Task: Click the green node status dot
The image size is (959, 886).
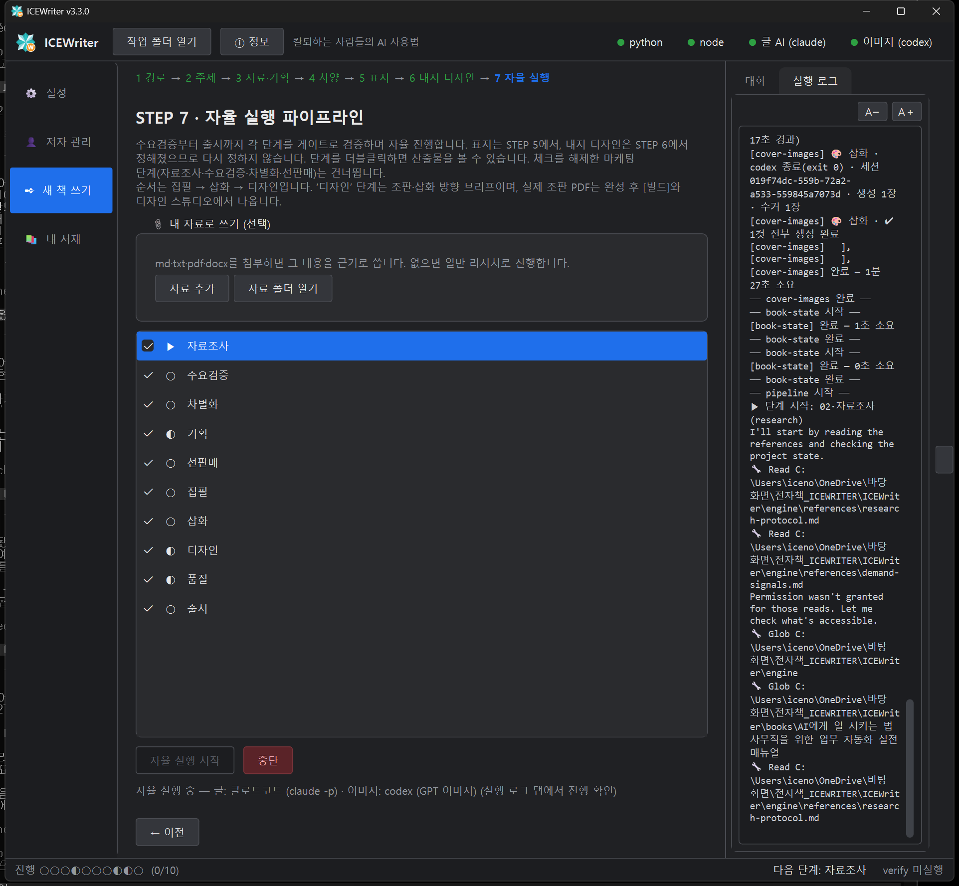Action: (691, 42)
